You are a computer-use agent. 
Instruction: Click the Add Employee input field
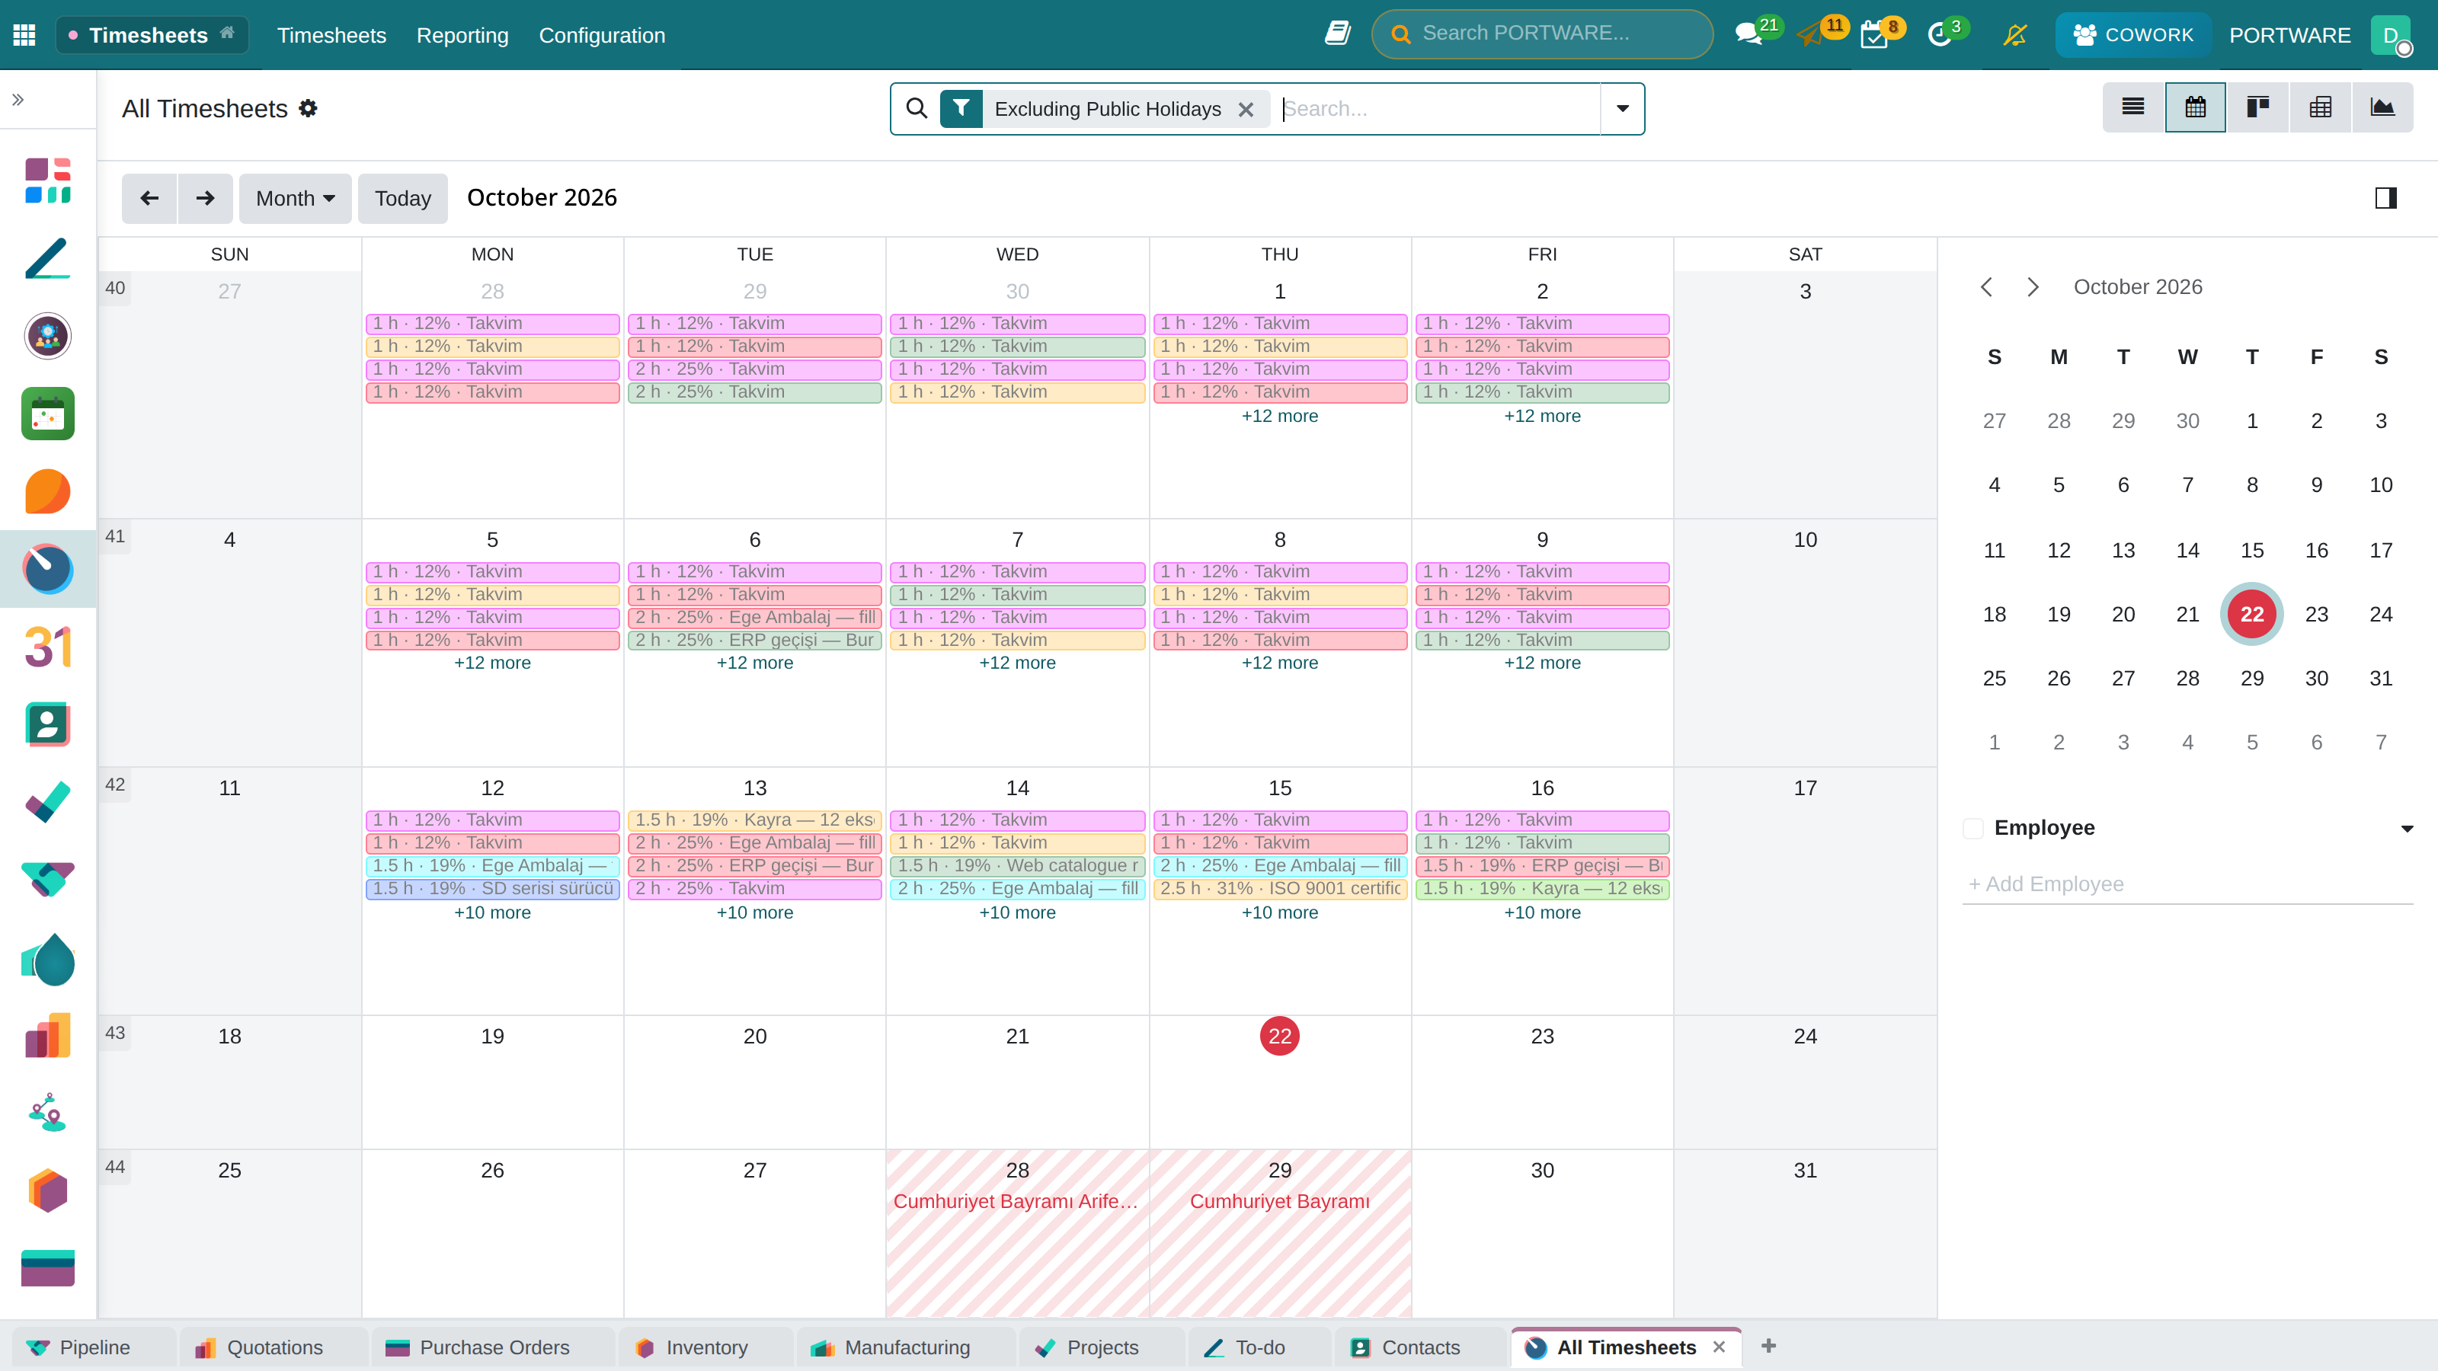[x=2187, y=884]
